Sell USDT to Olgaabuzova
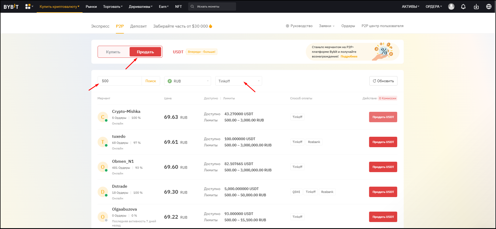The height and width of the screenshot is (229, 496). point(383,217)
